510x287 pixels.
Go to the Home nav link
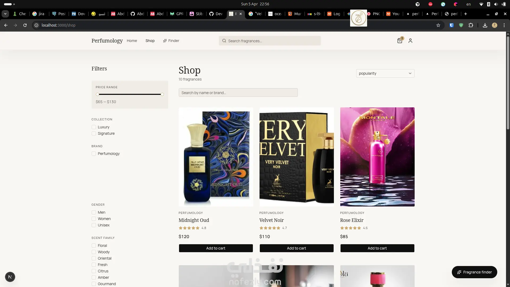tap(132, 41)
